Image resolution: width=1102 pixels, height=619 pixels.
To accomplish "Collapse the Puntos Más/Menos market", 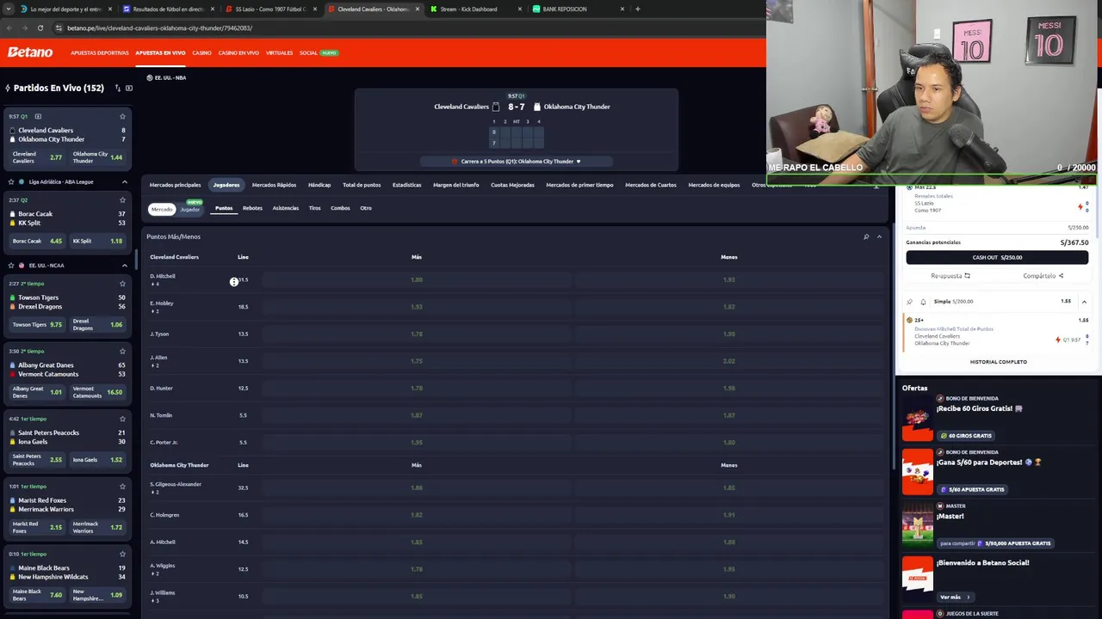I will coord(879,236).
